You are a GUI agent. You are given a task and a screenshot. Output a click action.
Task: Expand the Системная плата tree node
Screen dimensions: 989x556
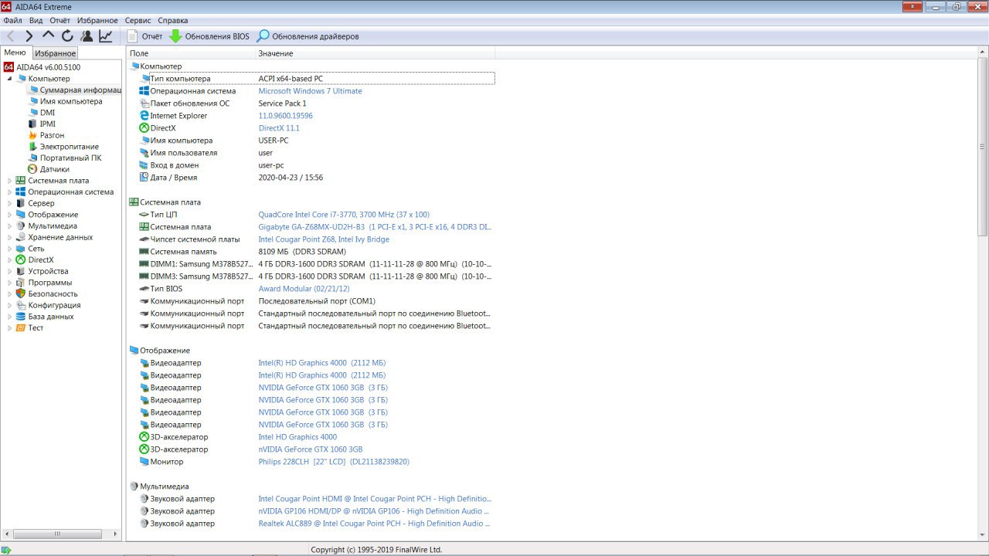pos(9,181)
